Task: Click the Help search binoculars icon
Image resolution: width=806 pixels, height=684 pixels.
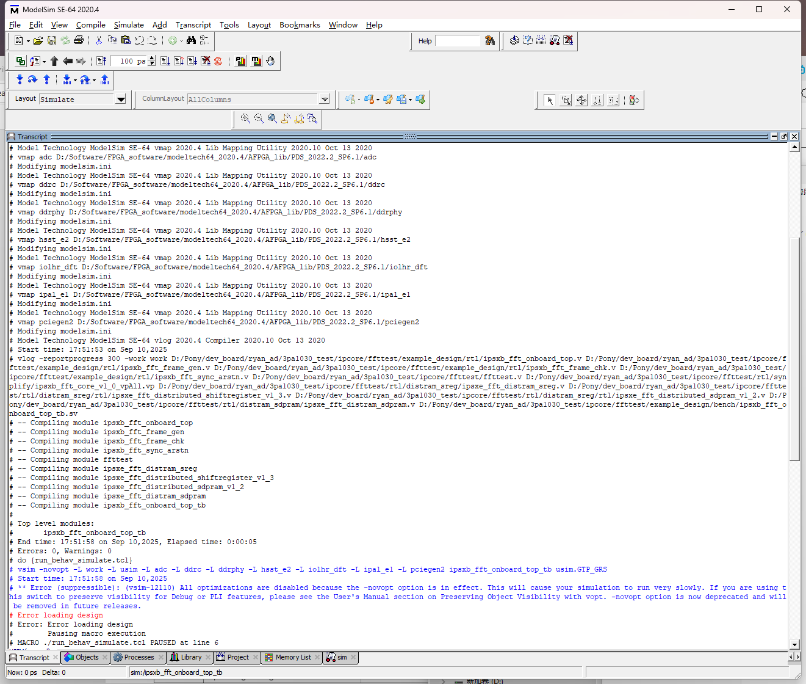Action: click(x=490, y=40)
